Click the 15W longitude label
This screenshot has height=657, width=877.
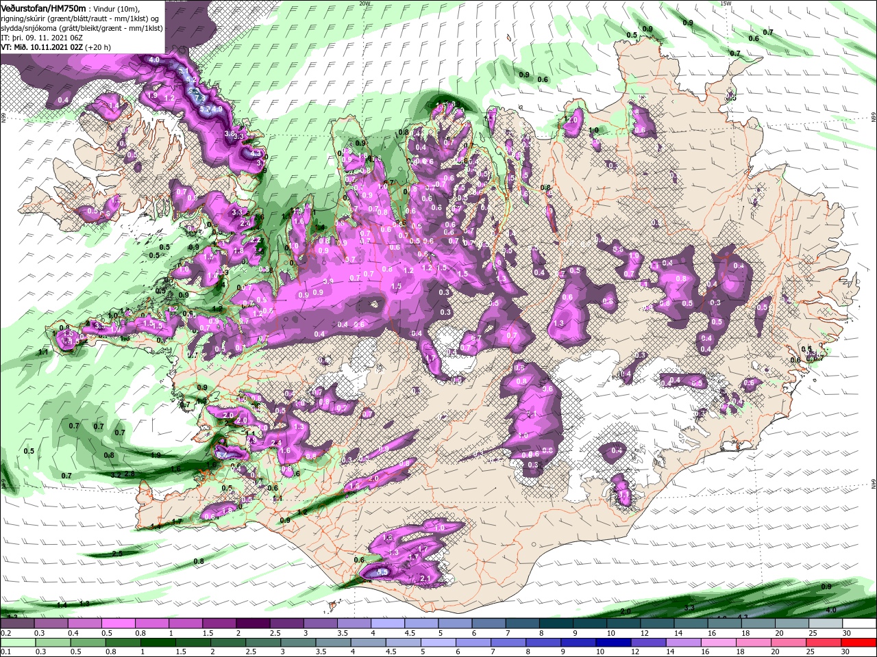(726, 3)
